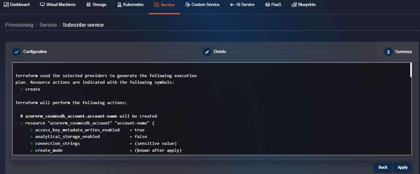Open the Dashboard grid icon
The height and width of the screenshot is (174, 420).
6,5
